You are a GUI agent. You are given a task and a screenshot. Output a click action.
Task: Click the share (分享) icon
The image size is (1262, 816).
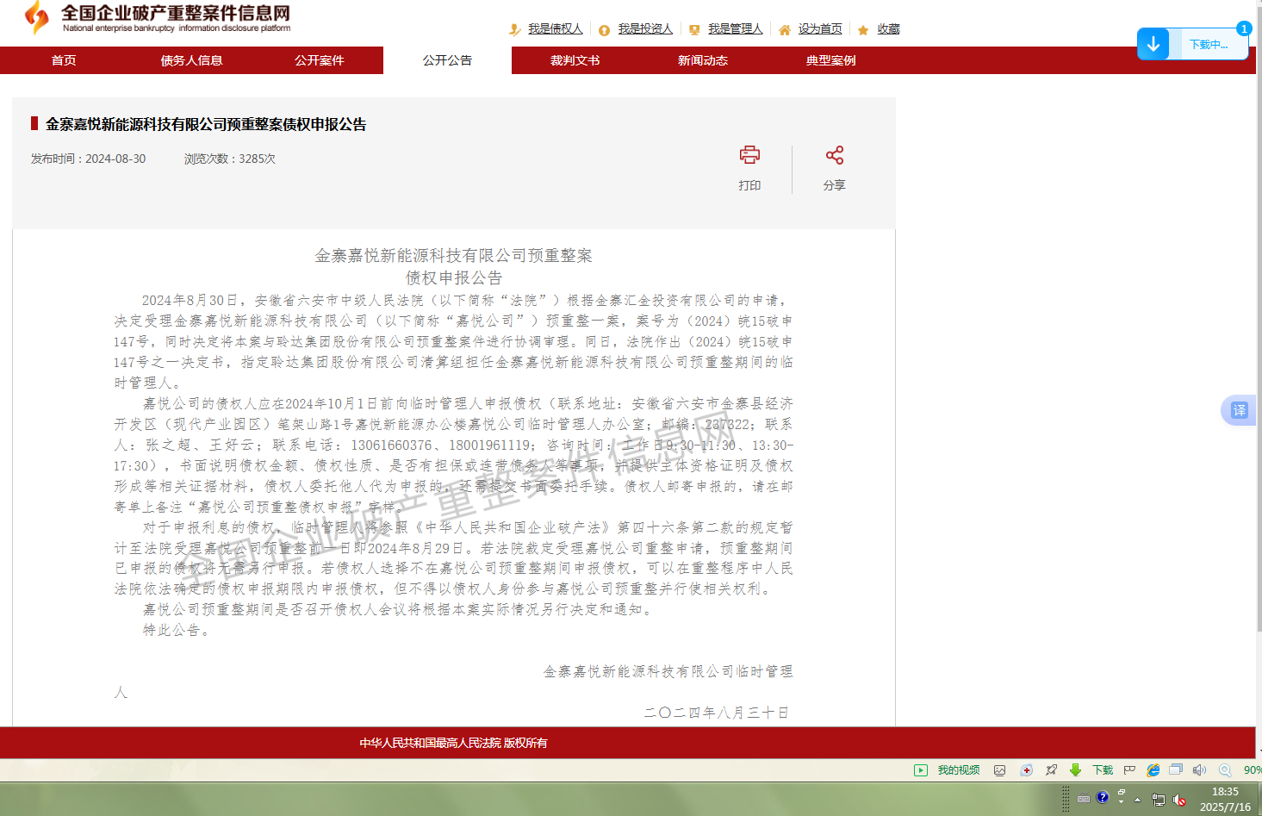834,155
